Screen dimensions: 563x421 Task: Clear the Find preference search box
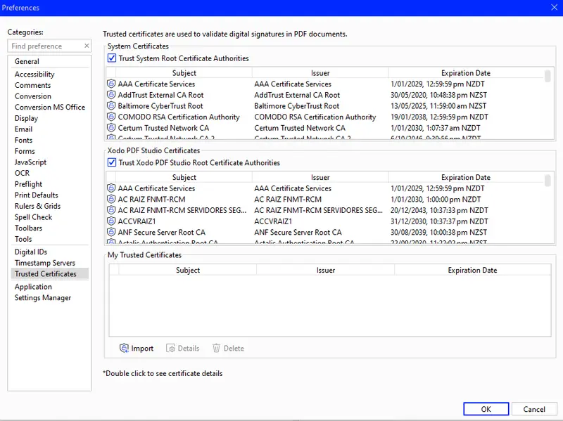click(x=87, y=46)
